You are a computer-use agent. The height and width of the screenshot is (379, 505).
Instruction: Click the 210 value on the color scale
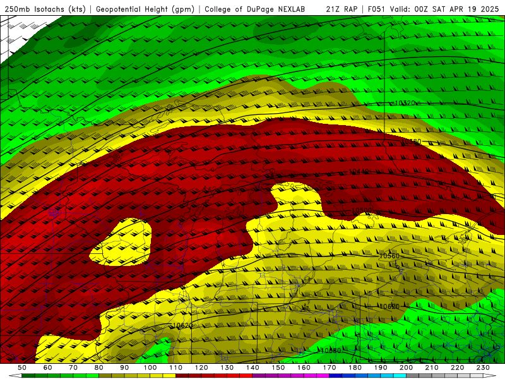tap(432, 368)
